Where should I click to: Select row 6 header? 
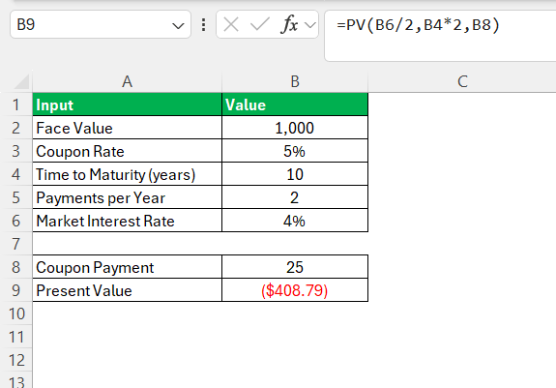(16, 221)
